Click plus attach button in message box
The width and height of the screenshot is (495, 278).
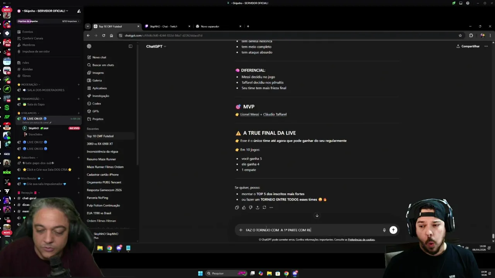241,230
